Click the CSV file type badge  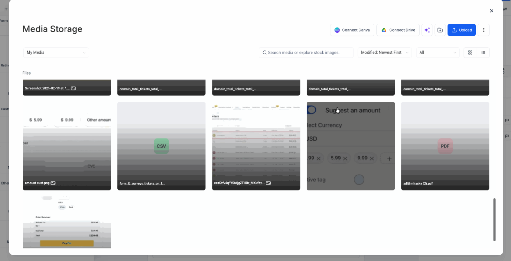[161, 146]
